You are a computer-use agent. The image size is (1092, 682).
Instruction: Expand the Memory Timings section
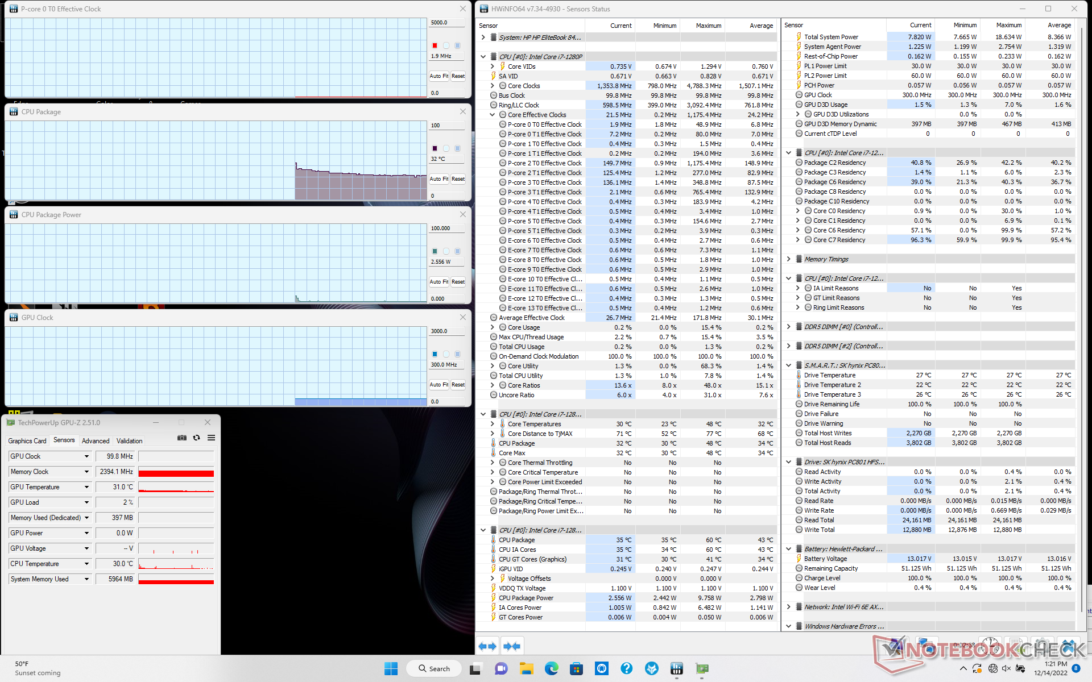coord(789,259)
